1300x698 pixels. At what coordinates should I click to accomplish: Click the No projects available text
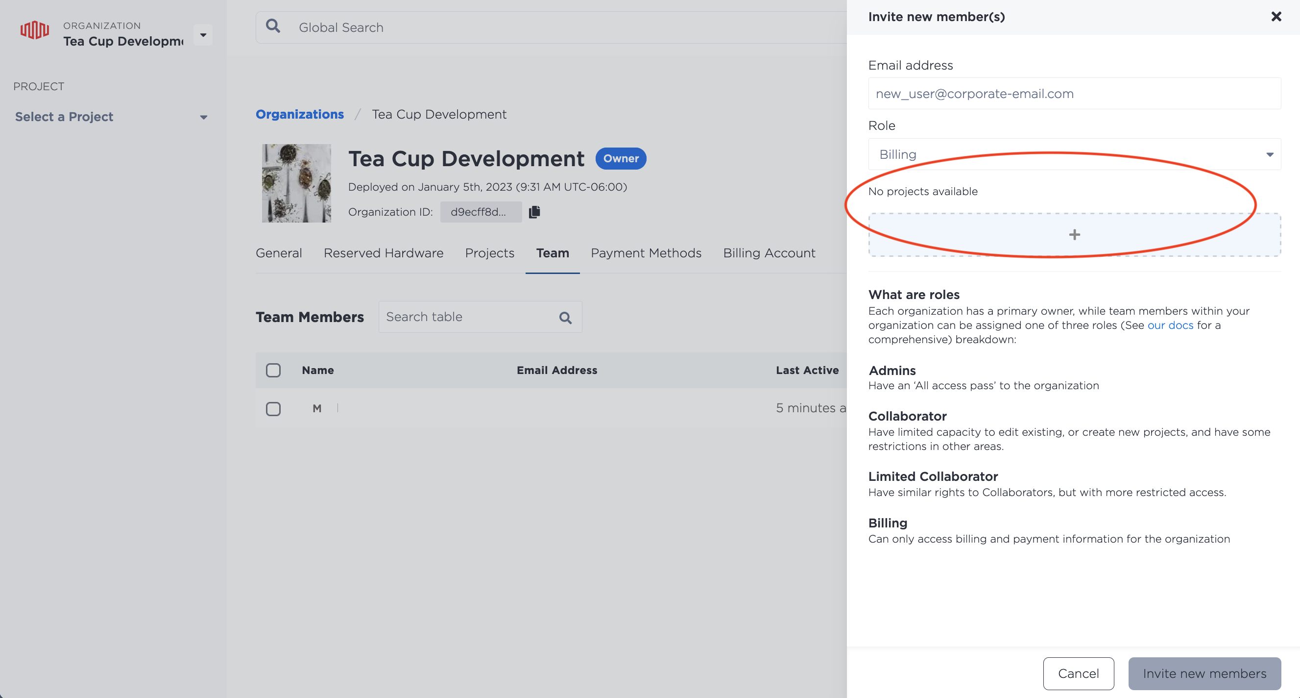coord(923,192)
